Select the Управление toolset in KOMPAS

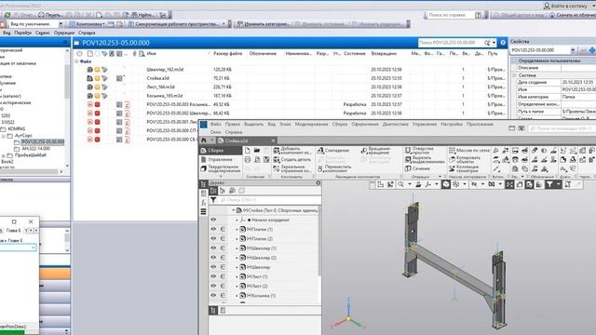point(221,159)
